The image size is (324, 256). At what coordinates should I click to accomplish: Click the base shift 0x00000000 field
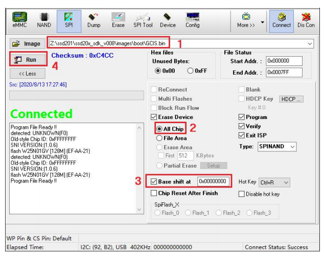pos(213,181)
